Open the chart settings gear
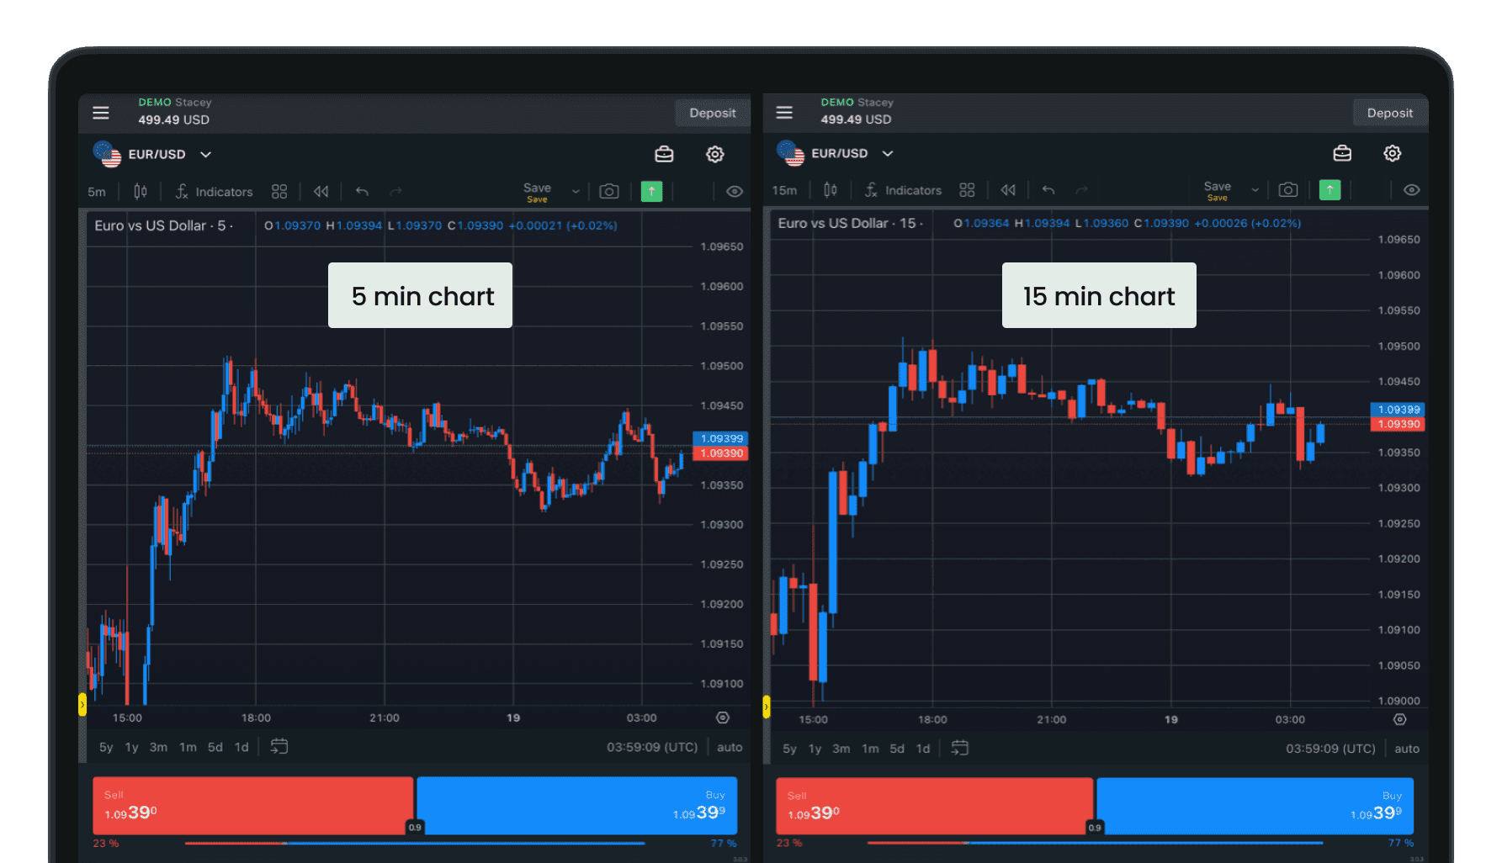1502x863 pixels. tap(714, 154)
